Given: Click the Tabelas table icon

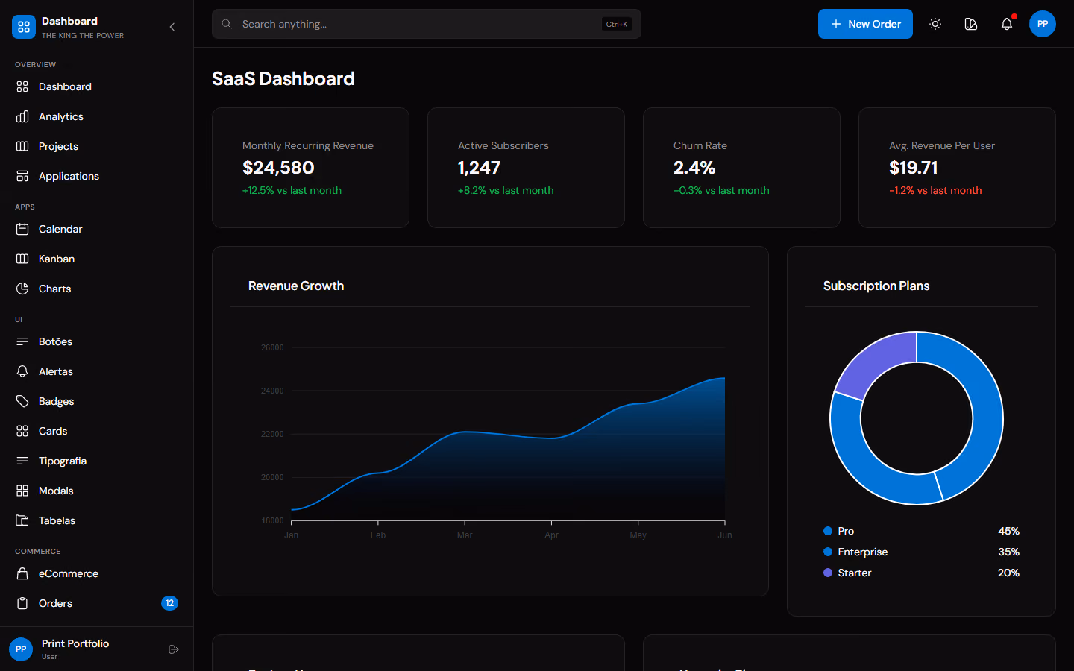Looking at the screenshot, I should click(x=22, y=520).
